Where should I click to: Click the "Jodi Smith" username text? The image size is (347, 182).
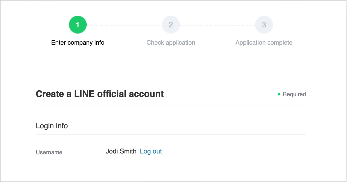pos(121,151)
